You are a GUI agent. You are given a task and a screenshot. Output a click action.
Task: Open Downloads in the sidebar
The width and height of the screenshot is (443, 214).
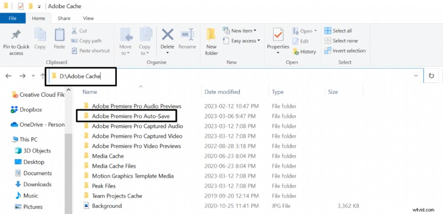click(x=33, y=184)
